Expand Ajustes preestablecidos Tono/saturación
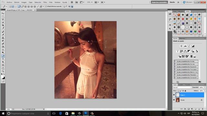This screenshot has width=207, height=116. pos(175,70)
